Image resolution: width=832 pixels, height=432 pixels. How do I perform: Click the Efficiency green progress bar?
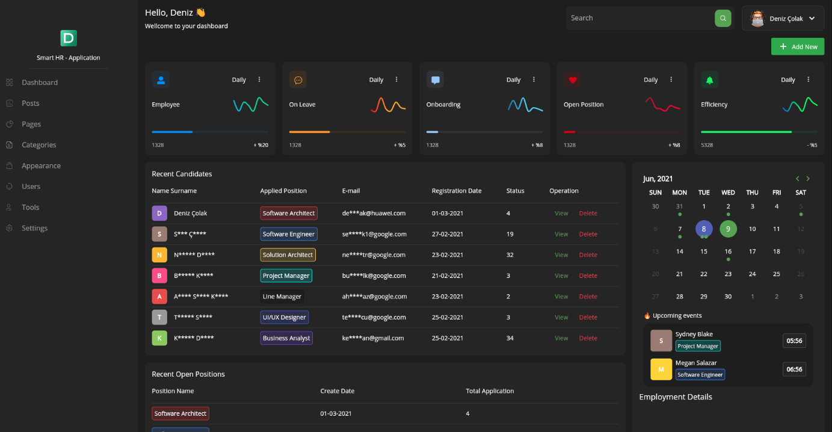[x=746, y=132]
